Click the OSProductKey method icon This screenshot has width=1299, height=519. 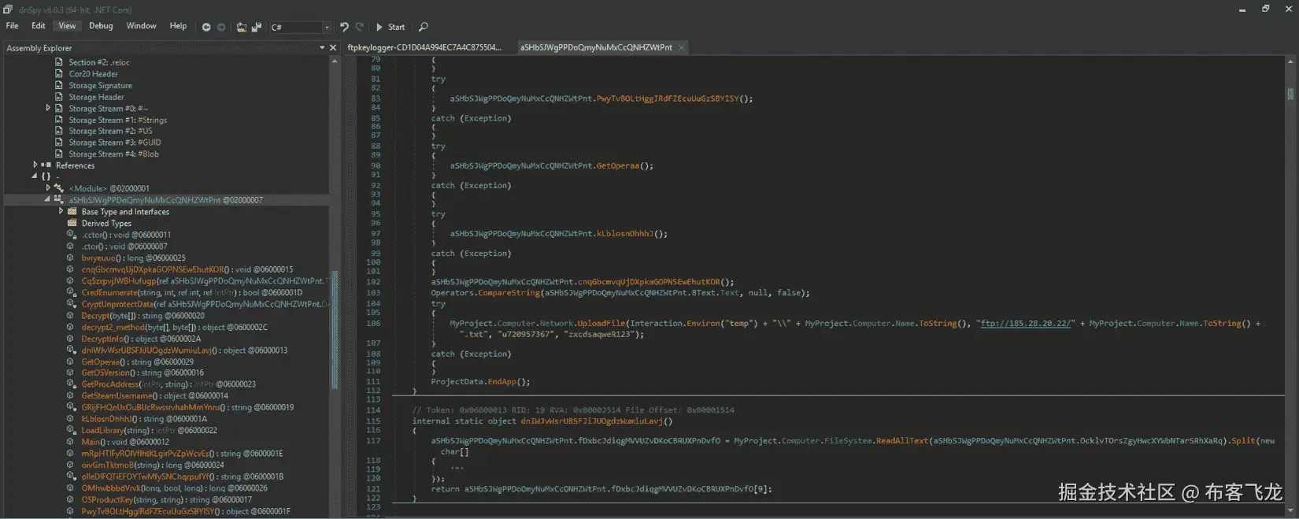point(72,499)
